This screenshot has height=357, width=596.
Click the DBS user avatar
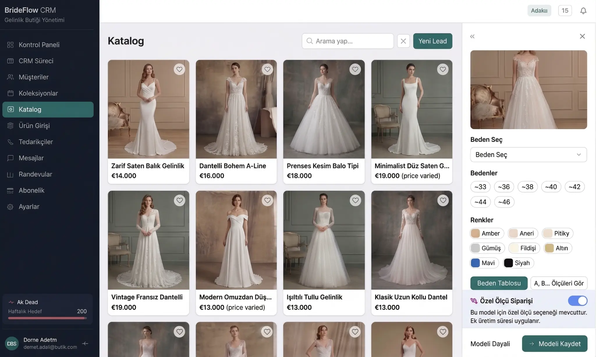tap(12, 344)
